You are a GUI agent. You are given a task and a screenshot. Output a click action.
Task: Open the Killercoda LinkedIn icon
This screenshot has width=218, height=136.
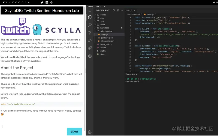pos(47,2)
